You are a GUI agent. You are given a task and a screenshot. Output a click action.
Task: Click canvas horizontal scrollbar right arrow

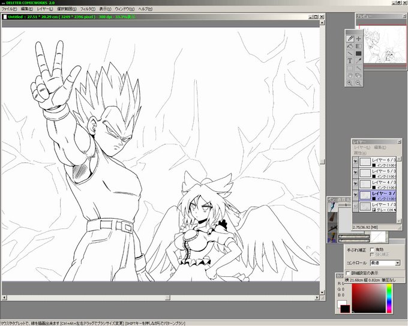(317, 297)
